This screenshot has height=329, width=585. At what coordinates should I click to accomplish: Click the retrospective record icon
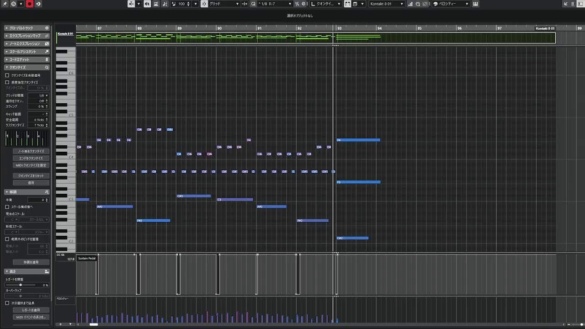pos(38,4)
